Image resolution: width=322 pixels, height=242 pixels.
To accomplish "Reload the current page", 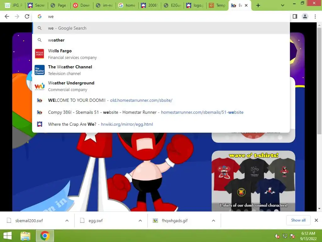I will pyautogui.click(x=27, y=16).
